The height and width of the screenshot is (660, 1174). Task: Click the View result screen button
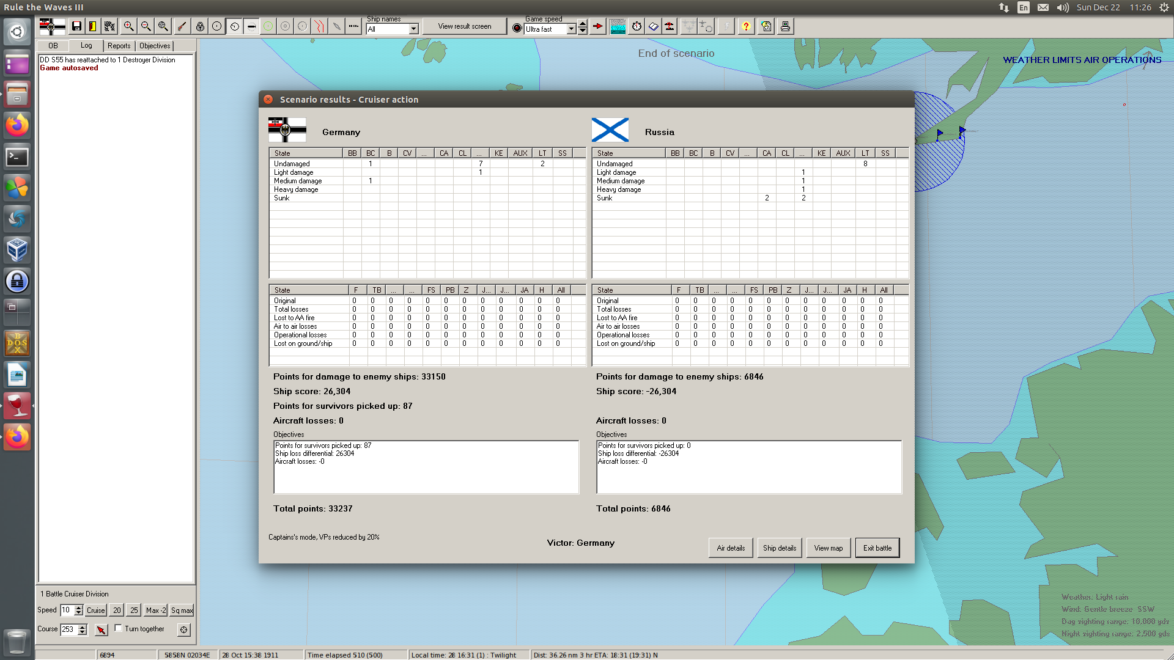465,26
